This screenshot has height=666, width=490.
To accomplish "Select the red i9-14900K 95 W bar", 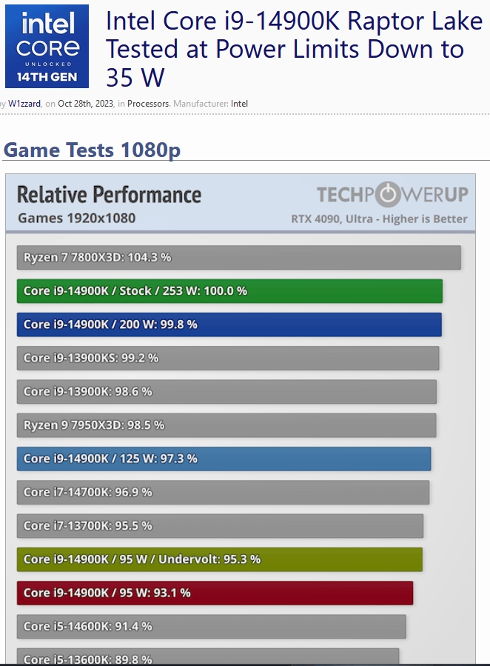I will coord(215,593).
